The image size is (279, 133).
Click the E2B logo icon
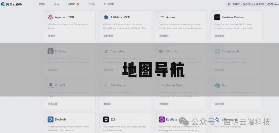click(x=106, y=120)
